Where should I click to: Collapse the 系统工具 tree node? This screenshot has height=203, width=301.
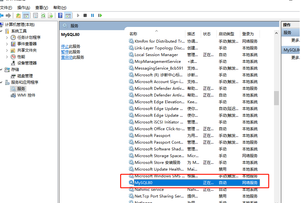pyautogui.click(x=1, y=31)
